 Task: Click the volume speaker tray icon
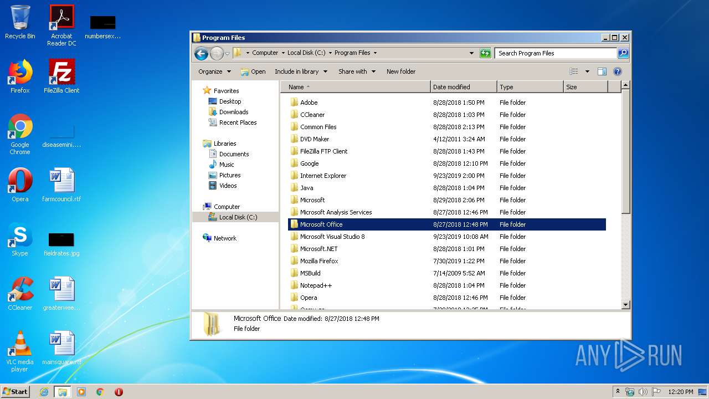(643, 392)
